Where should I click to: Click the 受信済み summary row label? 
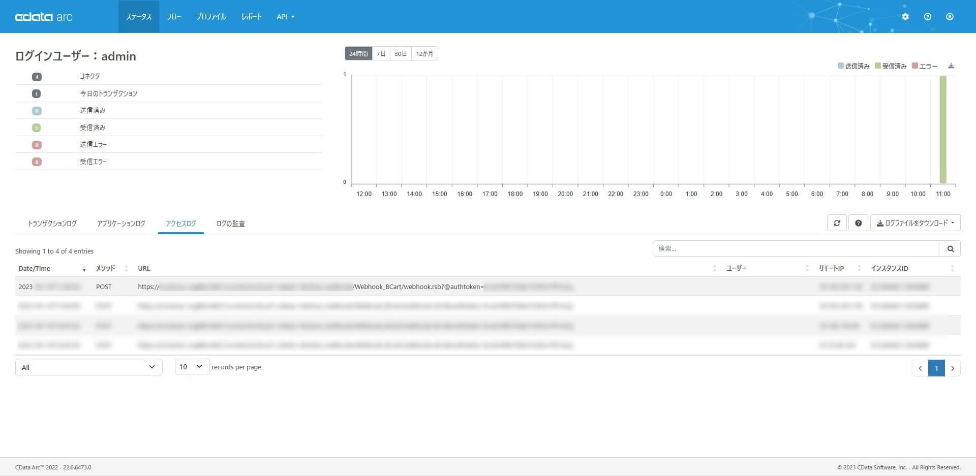(x=93, y=128)
